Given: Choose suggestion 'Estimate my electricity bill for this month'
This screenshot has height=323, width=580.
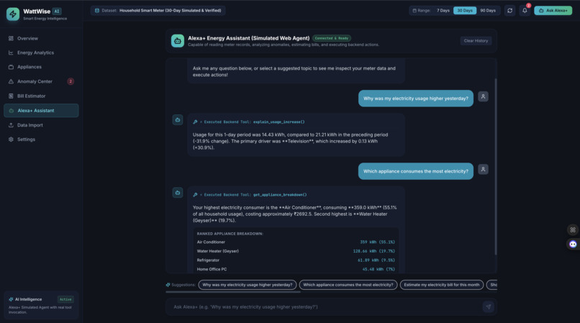Looking at the screenshot, I should (442, 285).
